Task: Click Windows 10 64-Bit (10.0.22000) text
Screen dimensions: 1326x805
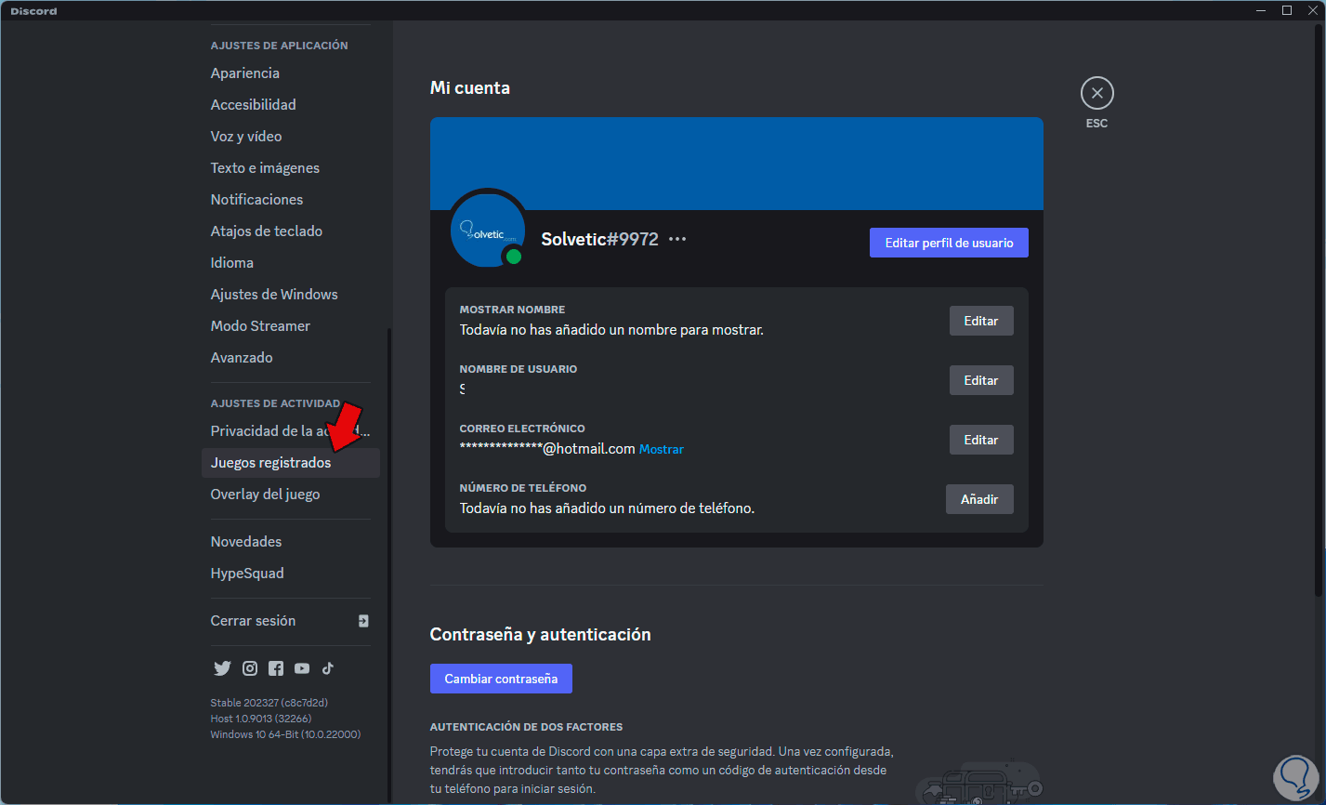Action: 286,734
